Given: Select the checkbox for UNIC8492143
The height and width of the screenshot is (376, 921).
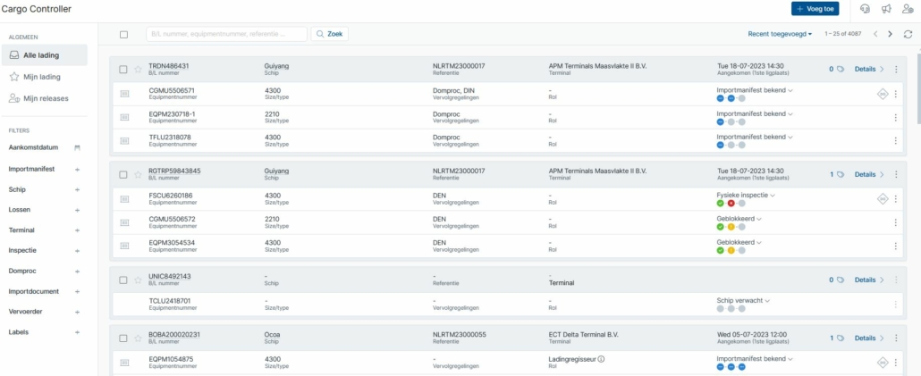Looking at the screenshot, I should (x=123, y=280).
